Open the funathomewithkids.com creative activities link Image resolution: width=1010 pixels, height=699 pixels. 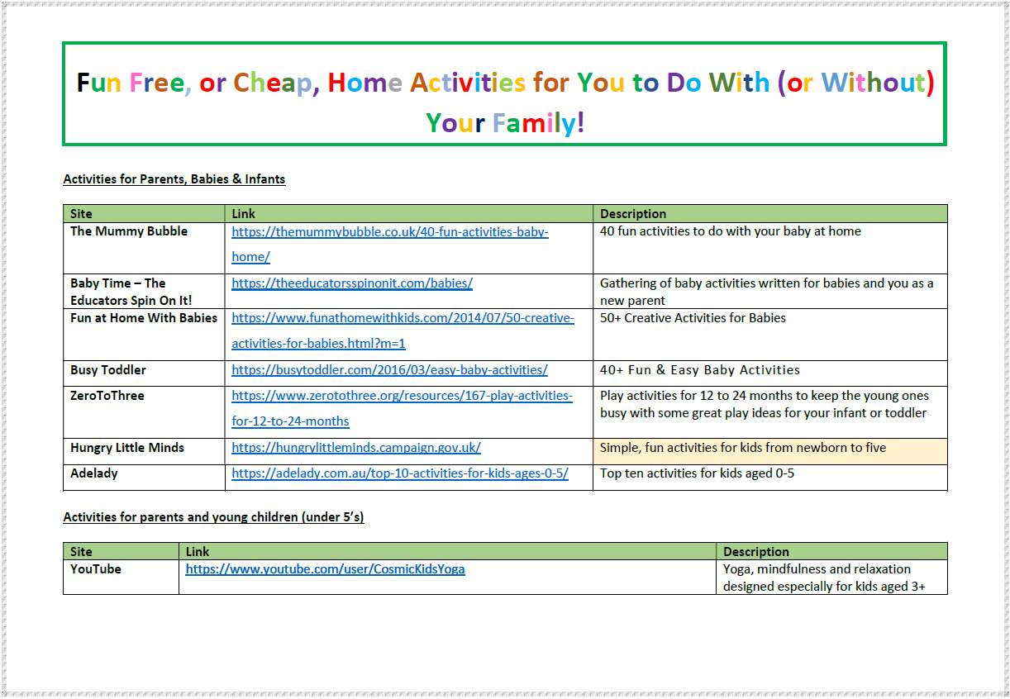[403, 318]
